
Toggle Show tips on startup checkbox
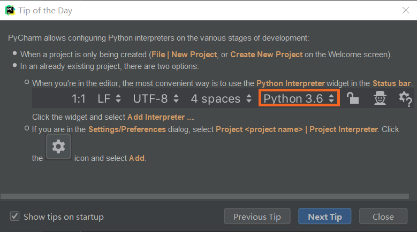pyautogui.click(x=15, y=216)
